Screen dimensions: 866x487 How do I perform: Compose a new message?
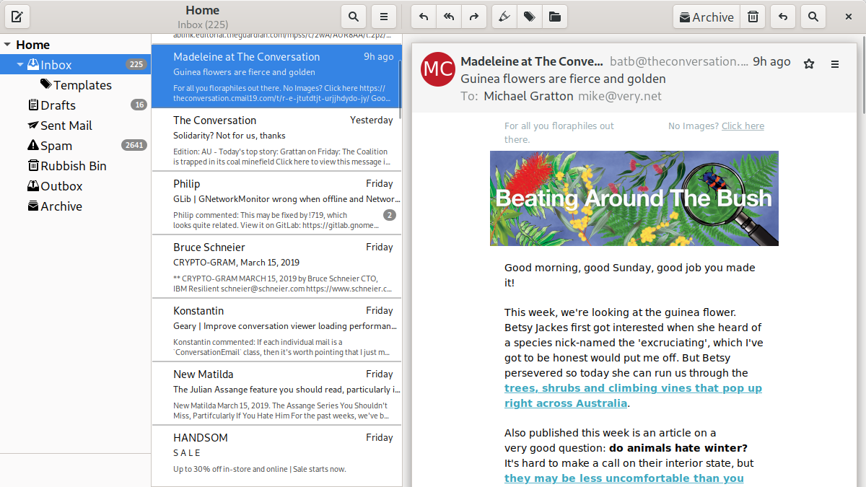tap(17, 16)
